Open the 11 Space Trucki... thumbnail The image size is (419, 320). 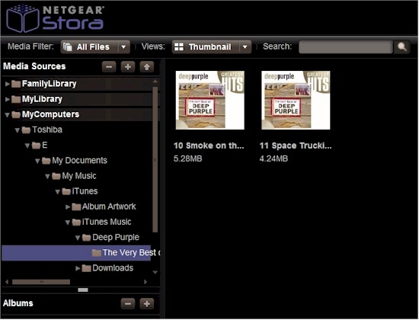click(296, 101)
